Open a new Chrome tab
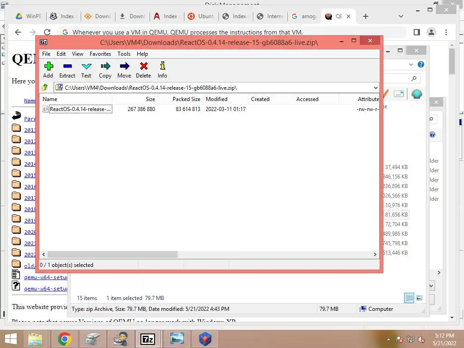 [366, 16]
